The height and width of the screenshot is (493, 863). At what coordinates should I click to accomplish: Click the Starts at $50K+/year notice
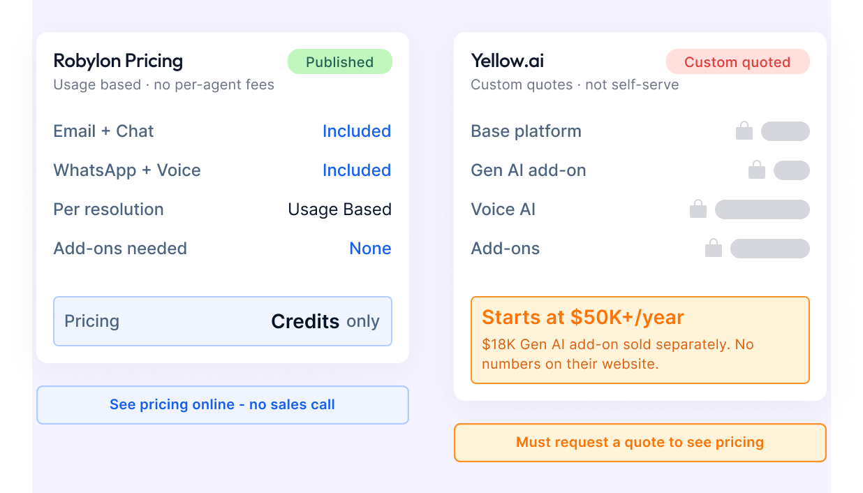[x=640, y=340]
